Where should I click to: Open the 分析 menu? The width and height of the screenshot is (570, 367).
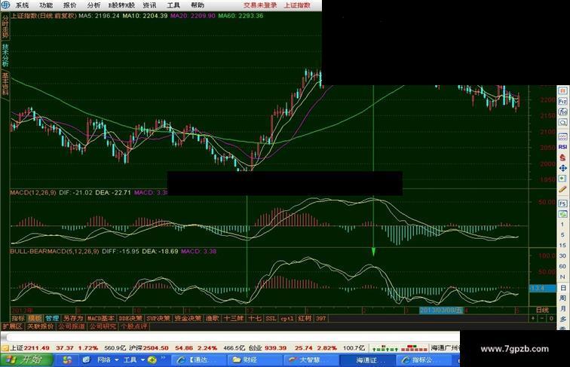pos(93,5)
